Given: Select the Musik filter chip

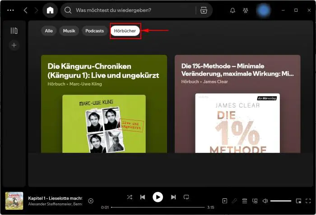Looking at the screenshot, I should pos(69,31).
